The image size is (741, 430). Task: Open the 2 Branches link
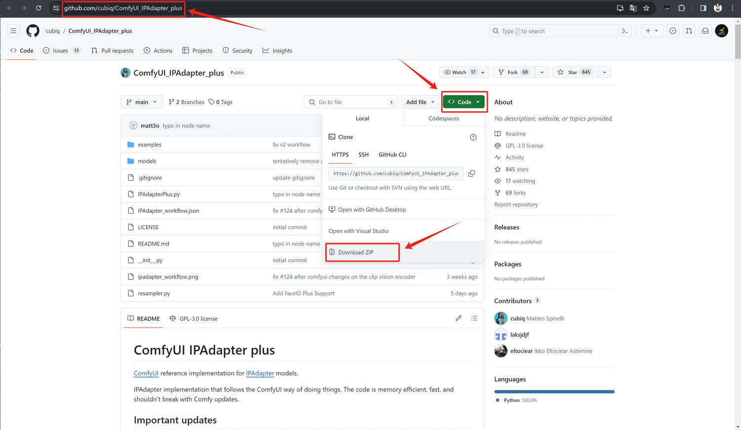186,102
